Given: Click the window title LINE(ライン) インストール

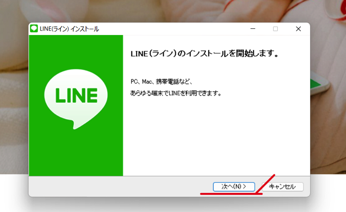Looking at the screenshot, I should (69, 29).
